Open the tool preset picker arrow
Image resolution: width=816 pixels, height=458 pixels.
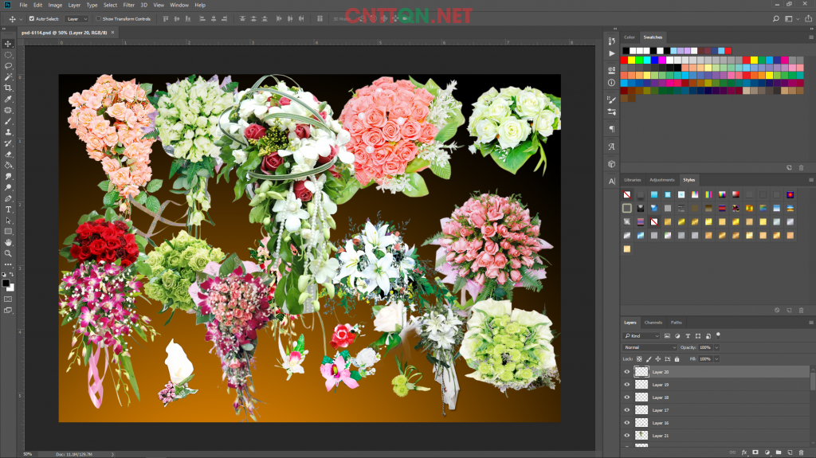coord(21,19)
